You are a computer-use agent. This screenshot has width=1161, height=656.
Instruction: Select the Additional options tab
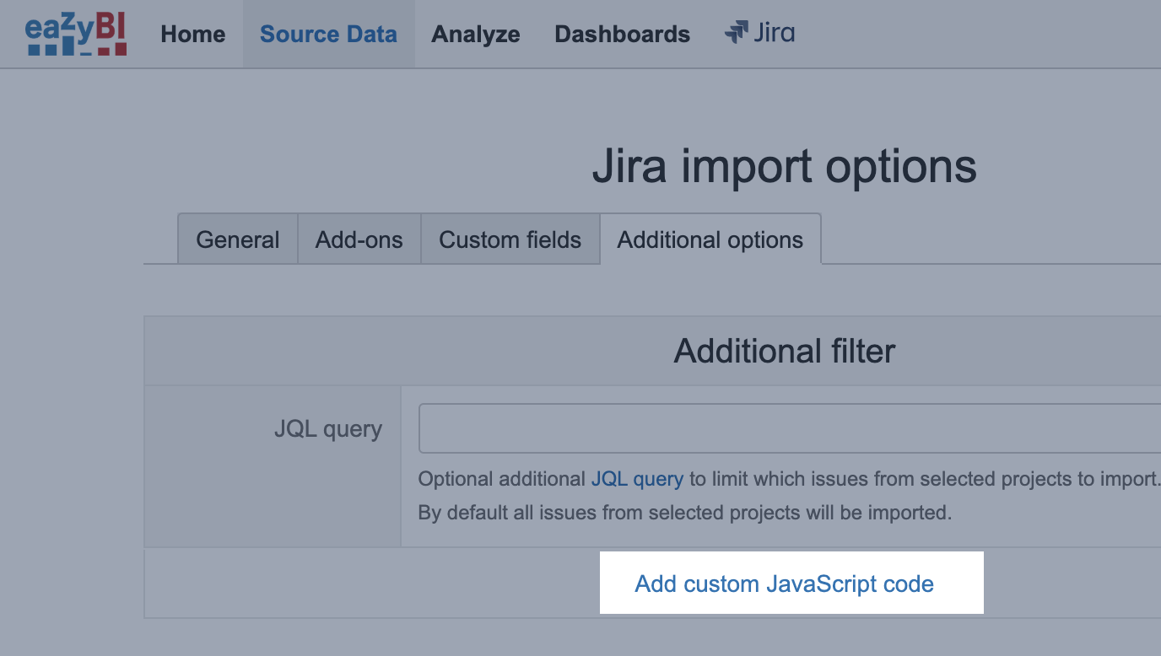[x=710, y=239]
